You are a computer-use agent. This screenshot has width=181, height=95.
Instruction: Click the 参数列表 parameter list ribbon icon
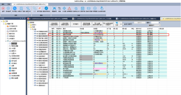click(x=83, y=9)
